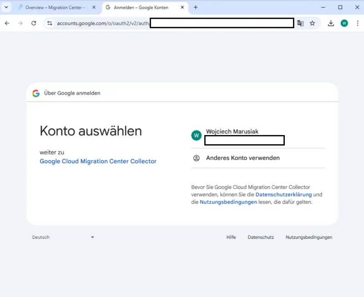Click the back navigation arrow
The height and width of the screenshot is (297, 364).
tap(7, 23)
